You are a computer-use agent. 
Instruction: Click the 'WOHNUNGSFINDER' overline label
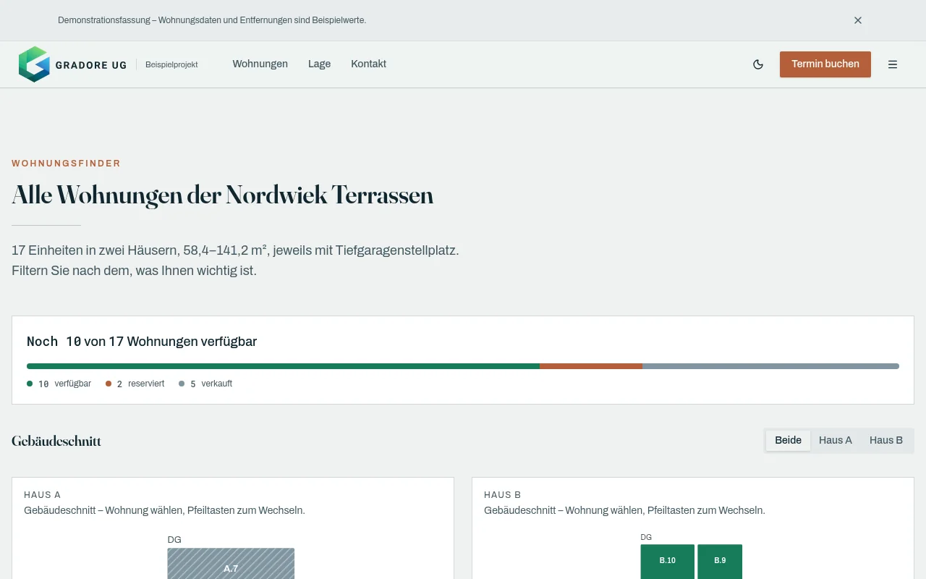click(x=67, y=164)
